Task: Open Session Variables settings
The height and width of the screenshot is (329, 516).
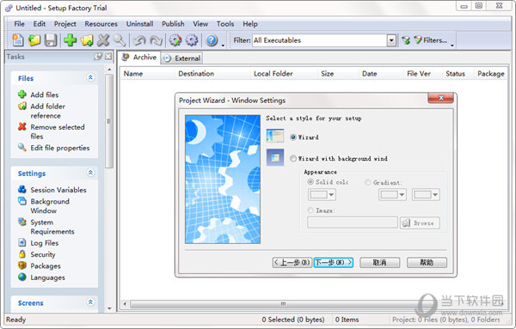Action: coord(58,190)
